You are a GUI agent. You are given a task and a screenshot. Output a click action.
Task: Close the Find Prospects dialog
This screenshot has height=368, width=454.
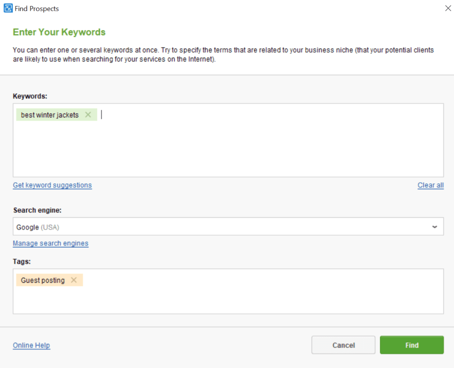point(448,8)
